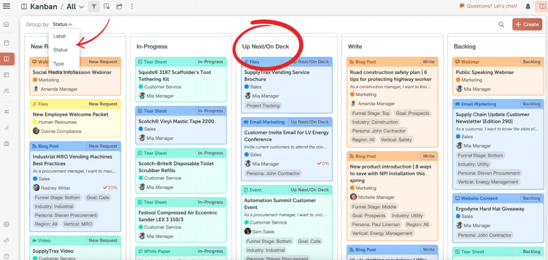Open the calendar icon in sidebar

tap(6, 43)
